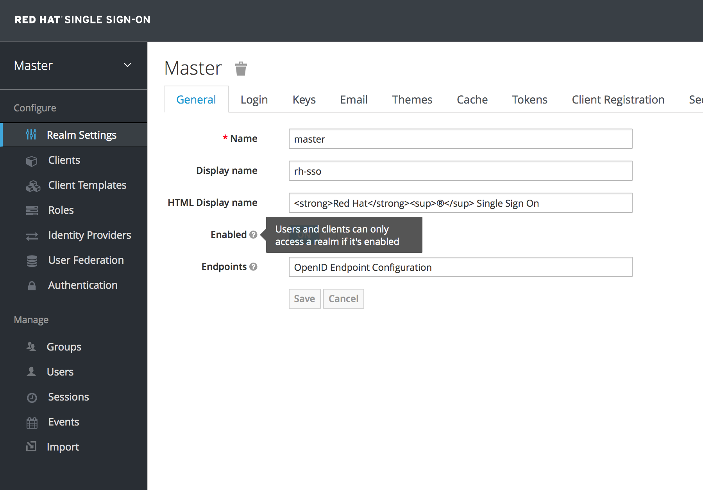Image resolution: width=703 pixels, height=490 pixels.
Task: Click the help icon beside Endpoints
Action: pyautogui.click(x=253, y=267)
